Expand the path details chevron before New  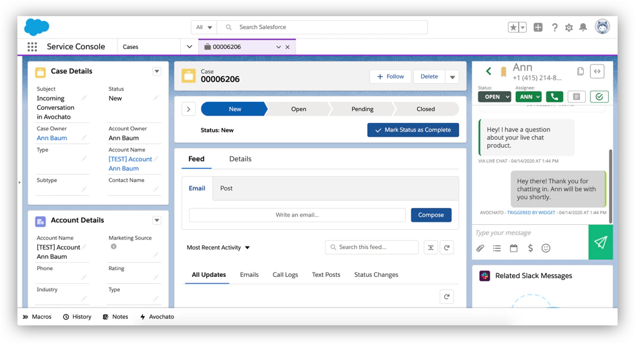point(188,109)
